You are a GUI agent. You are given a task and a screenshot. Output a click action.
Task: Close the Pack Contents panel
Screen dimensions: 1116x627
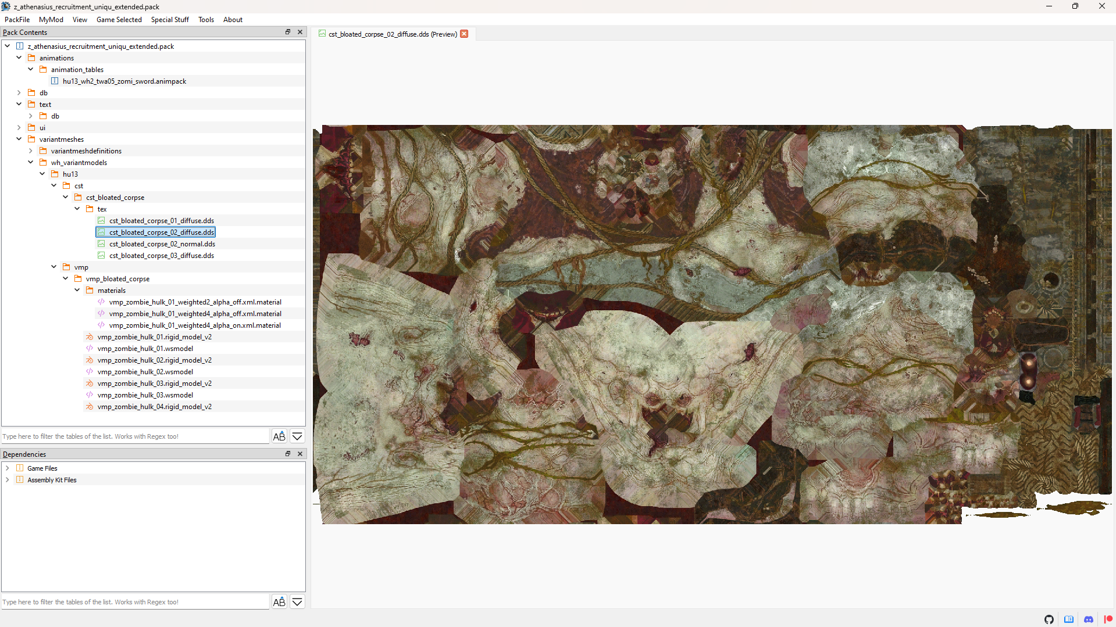(x=300, y=32)
